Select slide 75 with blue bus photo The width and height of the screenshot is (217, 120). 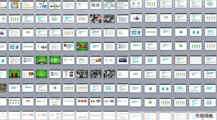coord(123,60)
